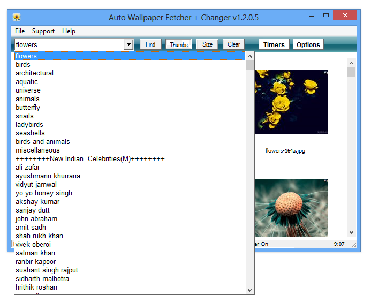Viewport: 371px width, 303px height.
Task: Select 'flowers' in the dropdown list
Action: pyautogui.click(x=130, y=56)
